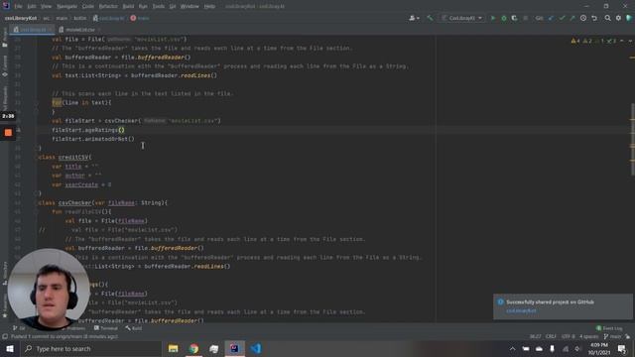Click the 'kotlin' folder breadcrumb
Viewport: 635px width, 357px height.
click(80, 18)
